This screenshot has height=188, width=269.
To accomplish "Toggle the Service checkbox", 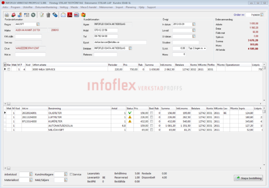I will click(71, 174).
